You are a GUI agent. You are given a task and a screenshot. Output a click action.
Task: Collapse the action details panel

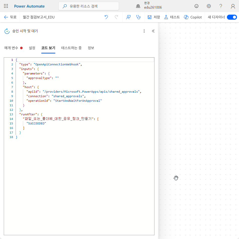[x=153, y=31]
